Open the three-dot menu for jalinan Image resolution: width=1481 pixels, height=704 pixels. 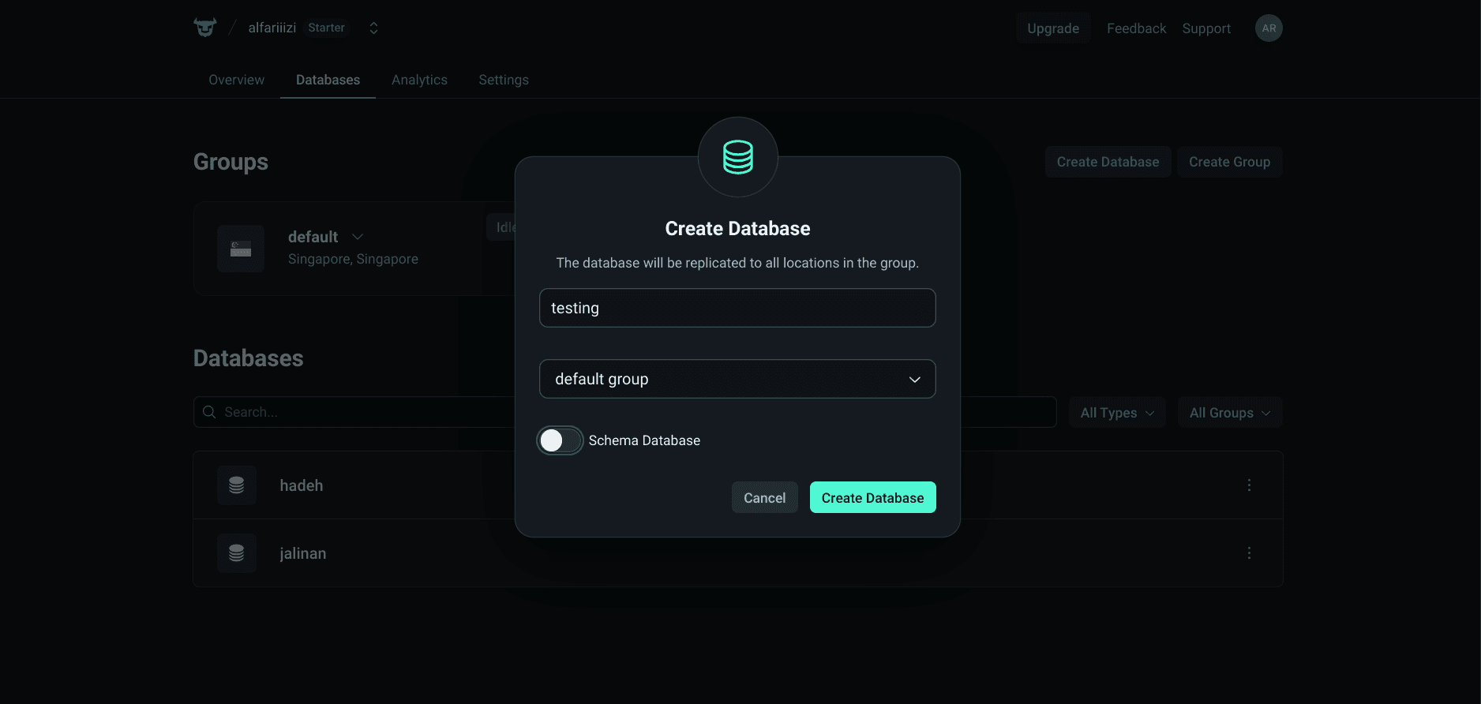pyautogui.click(x=1249, y=553)
